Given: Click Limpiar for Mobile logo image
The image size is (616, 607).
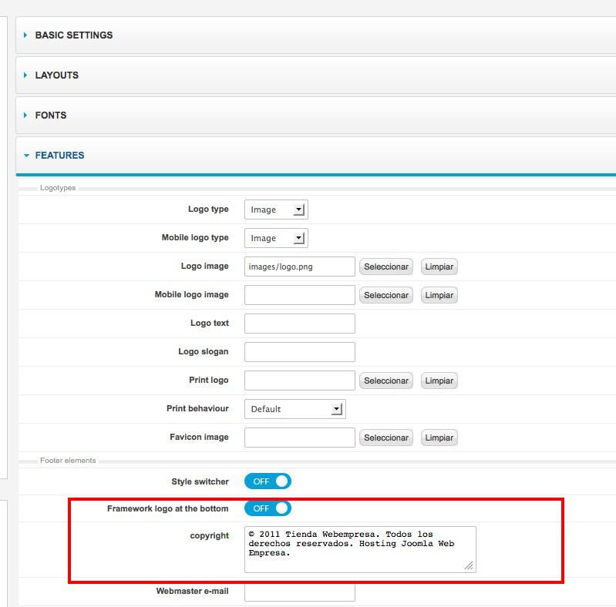Looking at the screenshot, I should click(439, 295).
